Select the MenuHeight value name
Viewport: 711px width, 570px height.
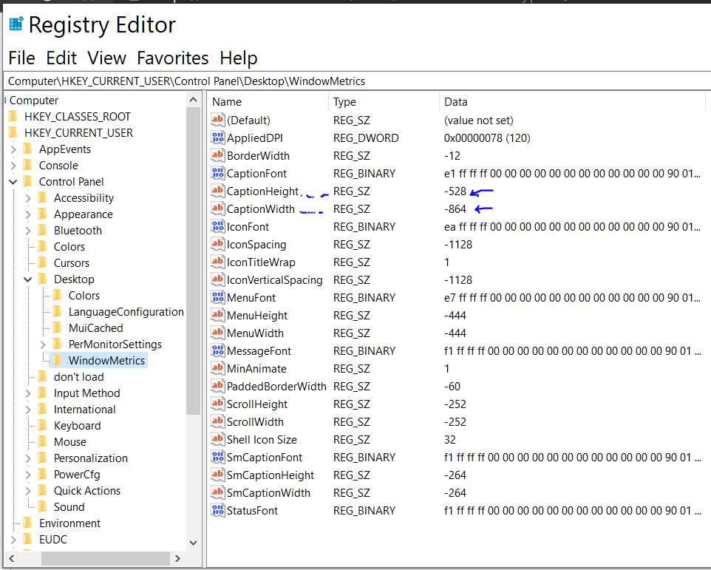tap(257, 315)
